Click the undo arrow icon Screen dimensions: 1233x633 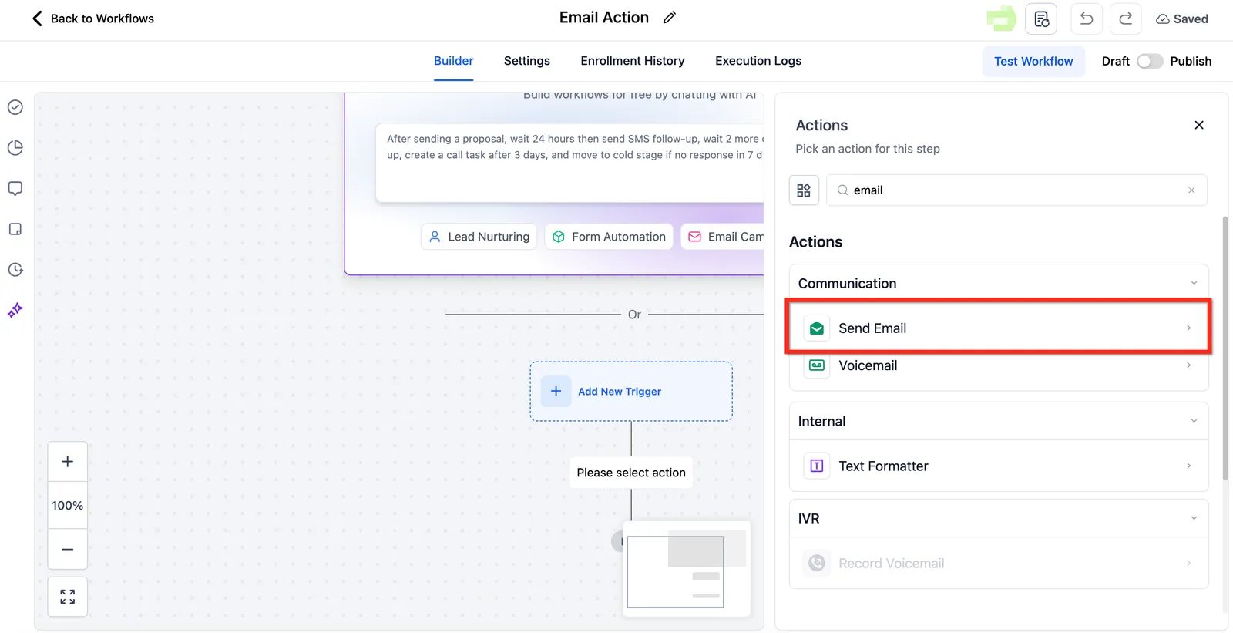click(x=1087, y=19)
